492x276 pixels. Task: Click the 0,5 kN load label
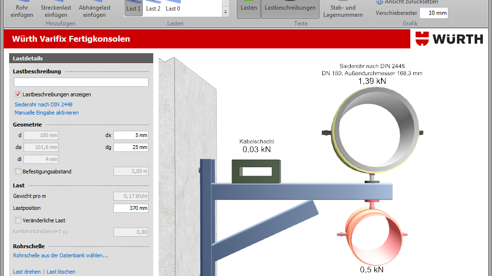pyautogui.click(x=371, y=270)
